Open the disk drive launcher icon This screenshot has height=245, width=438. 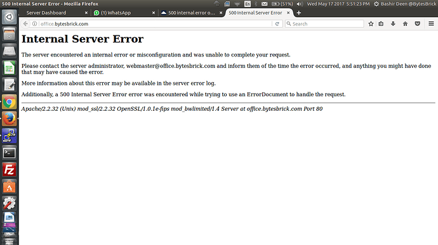click(10, 51)
